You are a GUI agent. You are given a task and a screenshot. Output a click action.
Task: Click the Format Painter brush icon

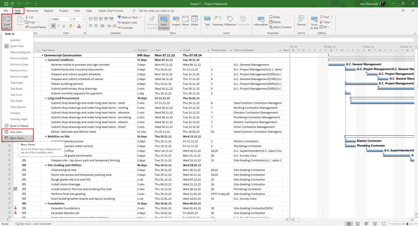tap(27, 27)
